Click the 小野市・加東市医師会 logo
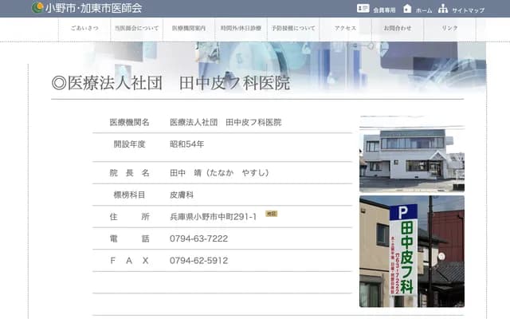 87,8
